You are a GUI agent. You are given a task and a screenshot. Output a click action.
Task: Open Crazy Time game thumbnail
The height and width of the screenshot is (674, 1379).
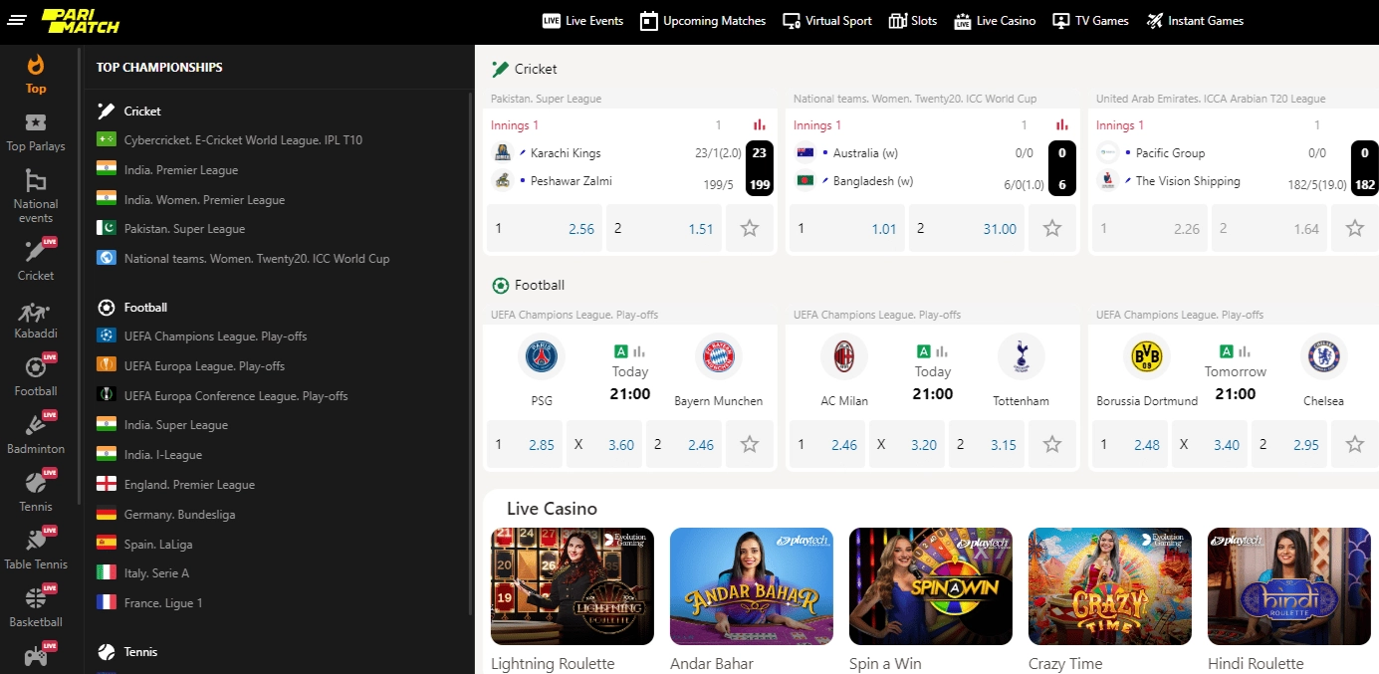tap(1110, 586)
